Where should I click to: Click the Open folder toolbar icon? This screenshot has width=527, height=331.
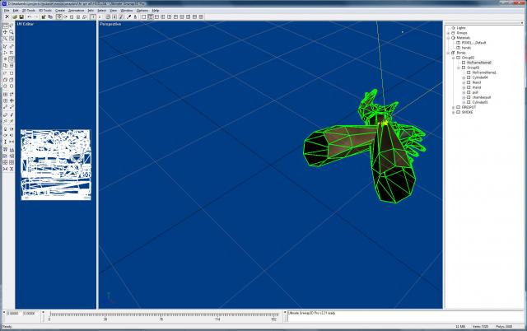point(12,16)
